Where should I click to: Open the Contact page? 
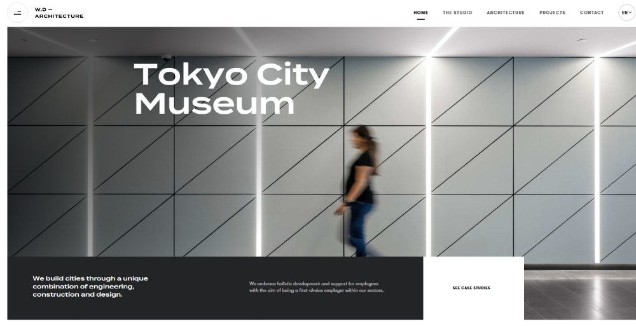591,13
